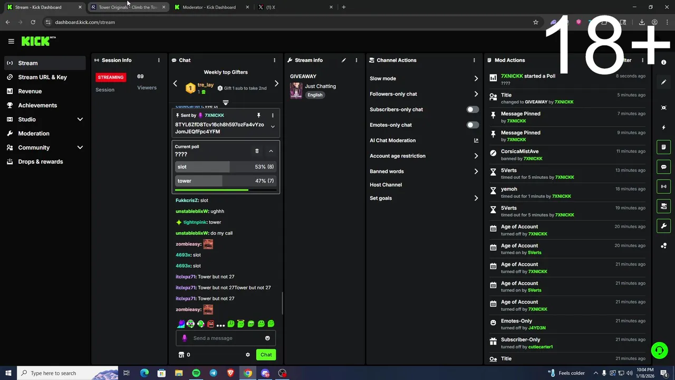This screenshot has width=675, height=380.
Task: Click the chat username tightnpink
Action: 195,222
